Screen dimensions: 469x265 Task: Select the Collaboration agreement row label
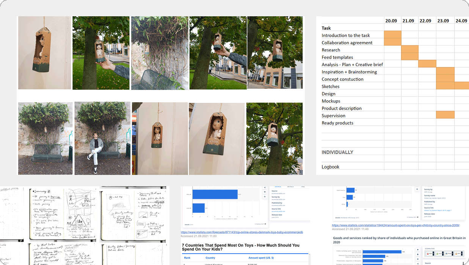pos(347,43)
